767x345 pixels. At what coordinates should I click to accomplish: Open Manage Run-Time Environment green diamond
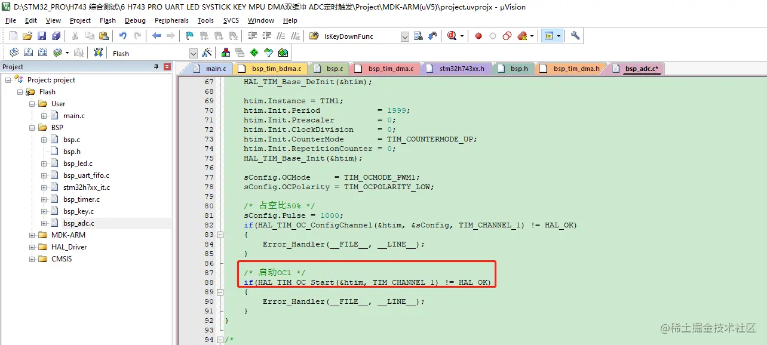(254, 53)
